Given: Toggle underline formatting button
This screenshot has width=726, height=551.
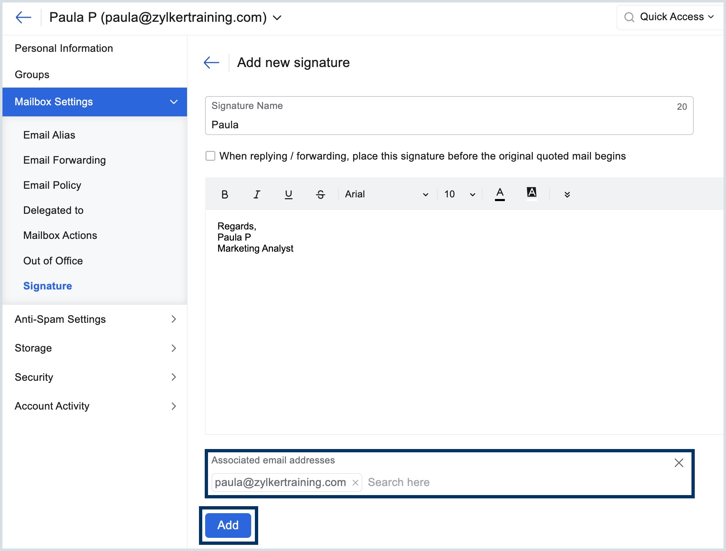Looking at the screenshot, I should pos(289,194).
